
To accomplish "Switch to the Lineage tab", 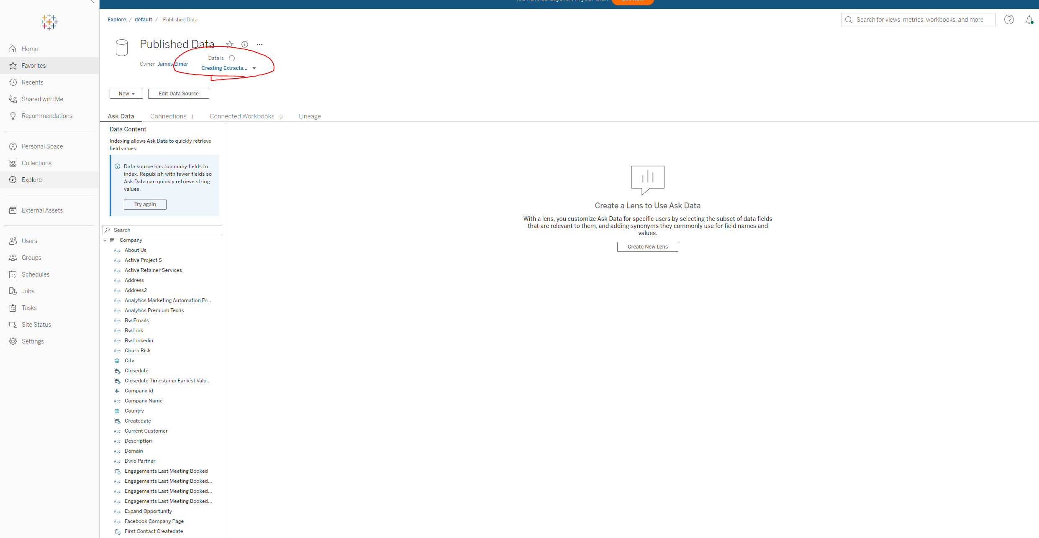I will coord(310,116).
